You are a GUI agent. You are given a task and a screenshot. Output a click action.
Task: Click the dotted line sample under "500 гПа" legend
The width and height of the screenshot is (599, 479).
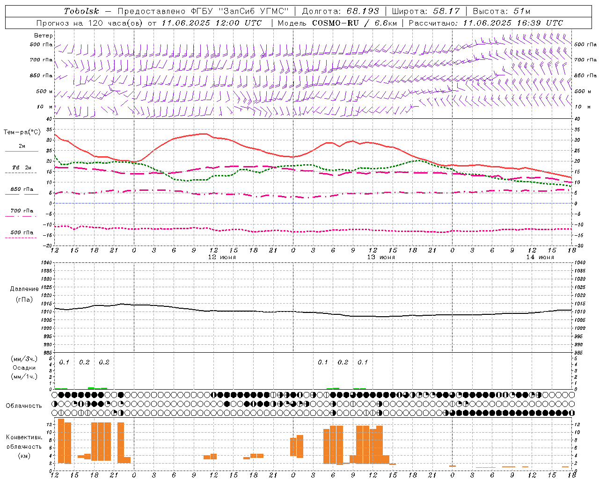click(21, 238)
